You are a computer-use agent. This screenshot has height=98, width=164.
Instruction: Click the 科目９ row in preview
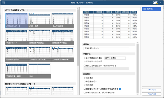point(110,37)
